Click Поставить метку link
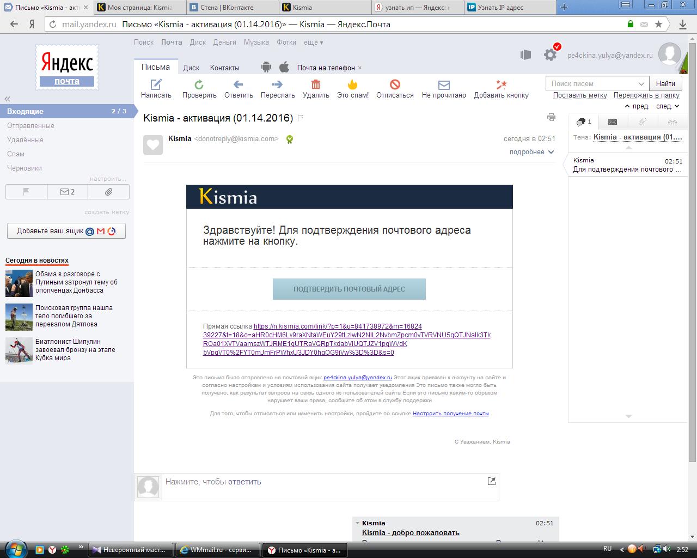The image size is (697, 558). 580,95
